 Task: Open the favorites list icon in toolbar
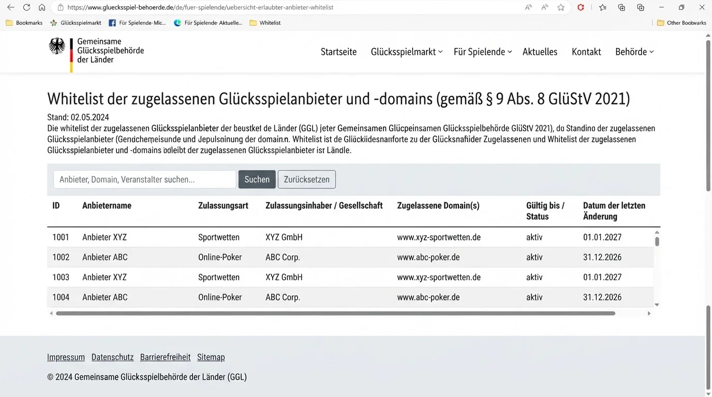tap(603, 8)
